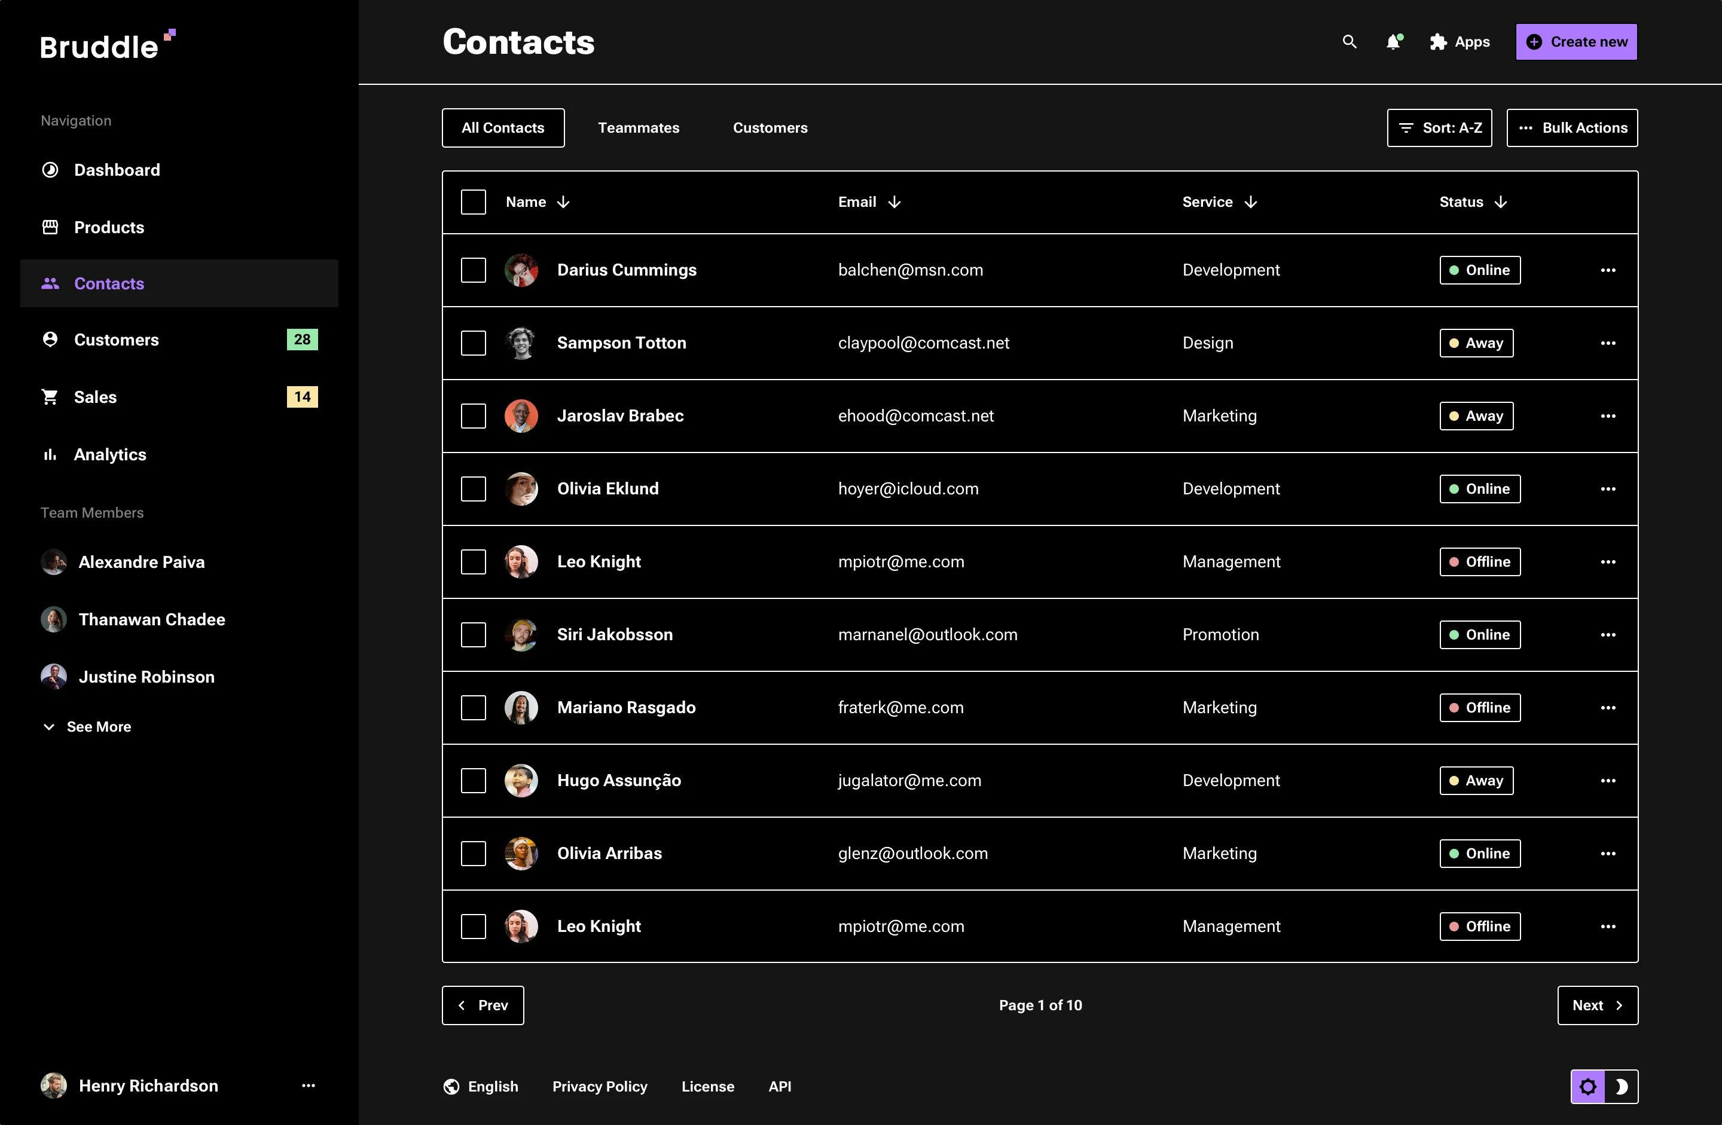1722x1125 pixels.
Task: Open the Sales cart icon
Action: [x=49, y=396]
